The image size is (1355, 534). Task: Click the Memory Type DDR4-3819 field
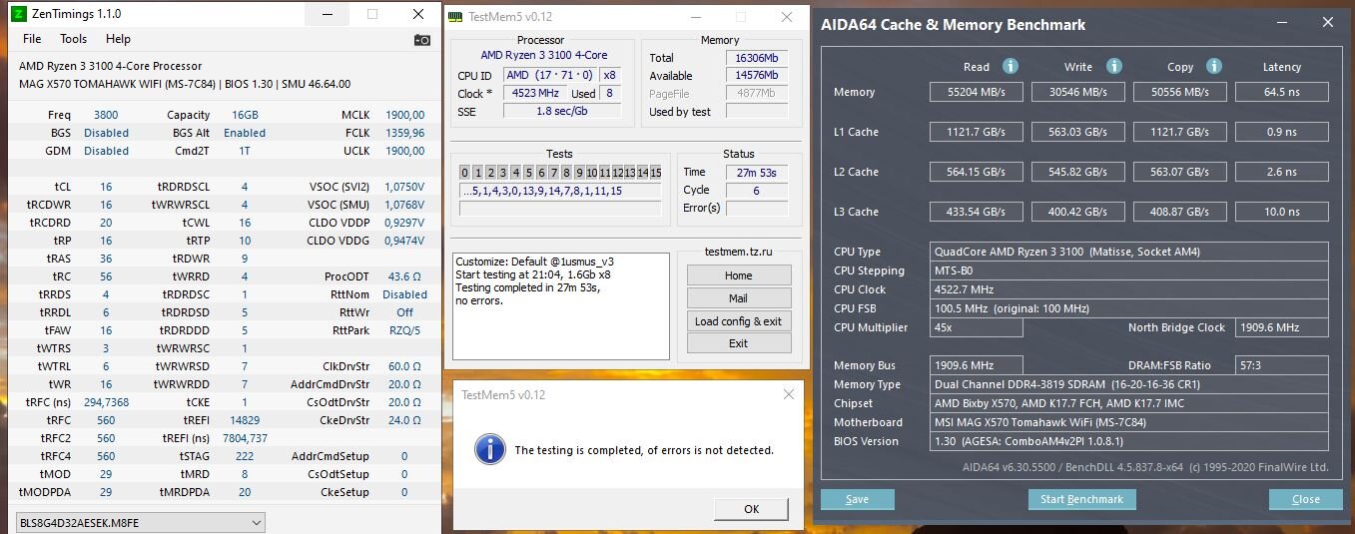(1129, 384)
